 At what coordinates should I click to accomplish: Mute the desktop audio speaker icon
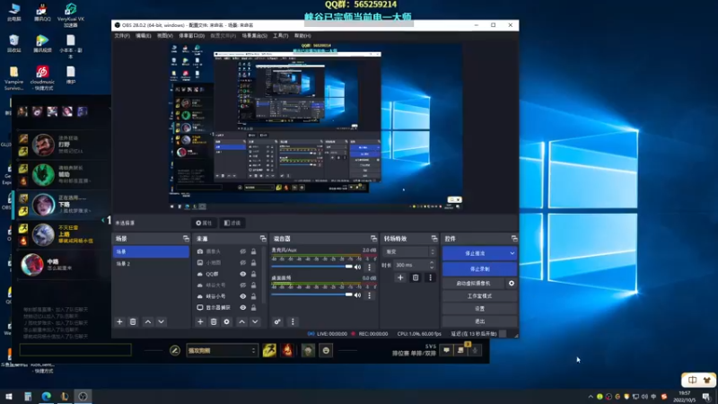pyautogui.click(x=357, y=295)
